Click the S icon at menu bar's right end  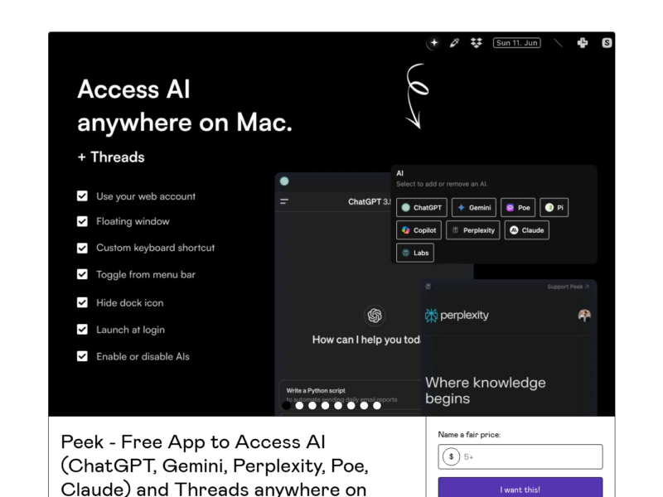tap(607, 43)
